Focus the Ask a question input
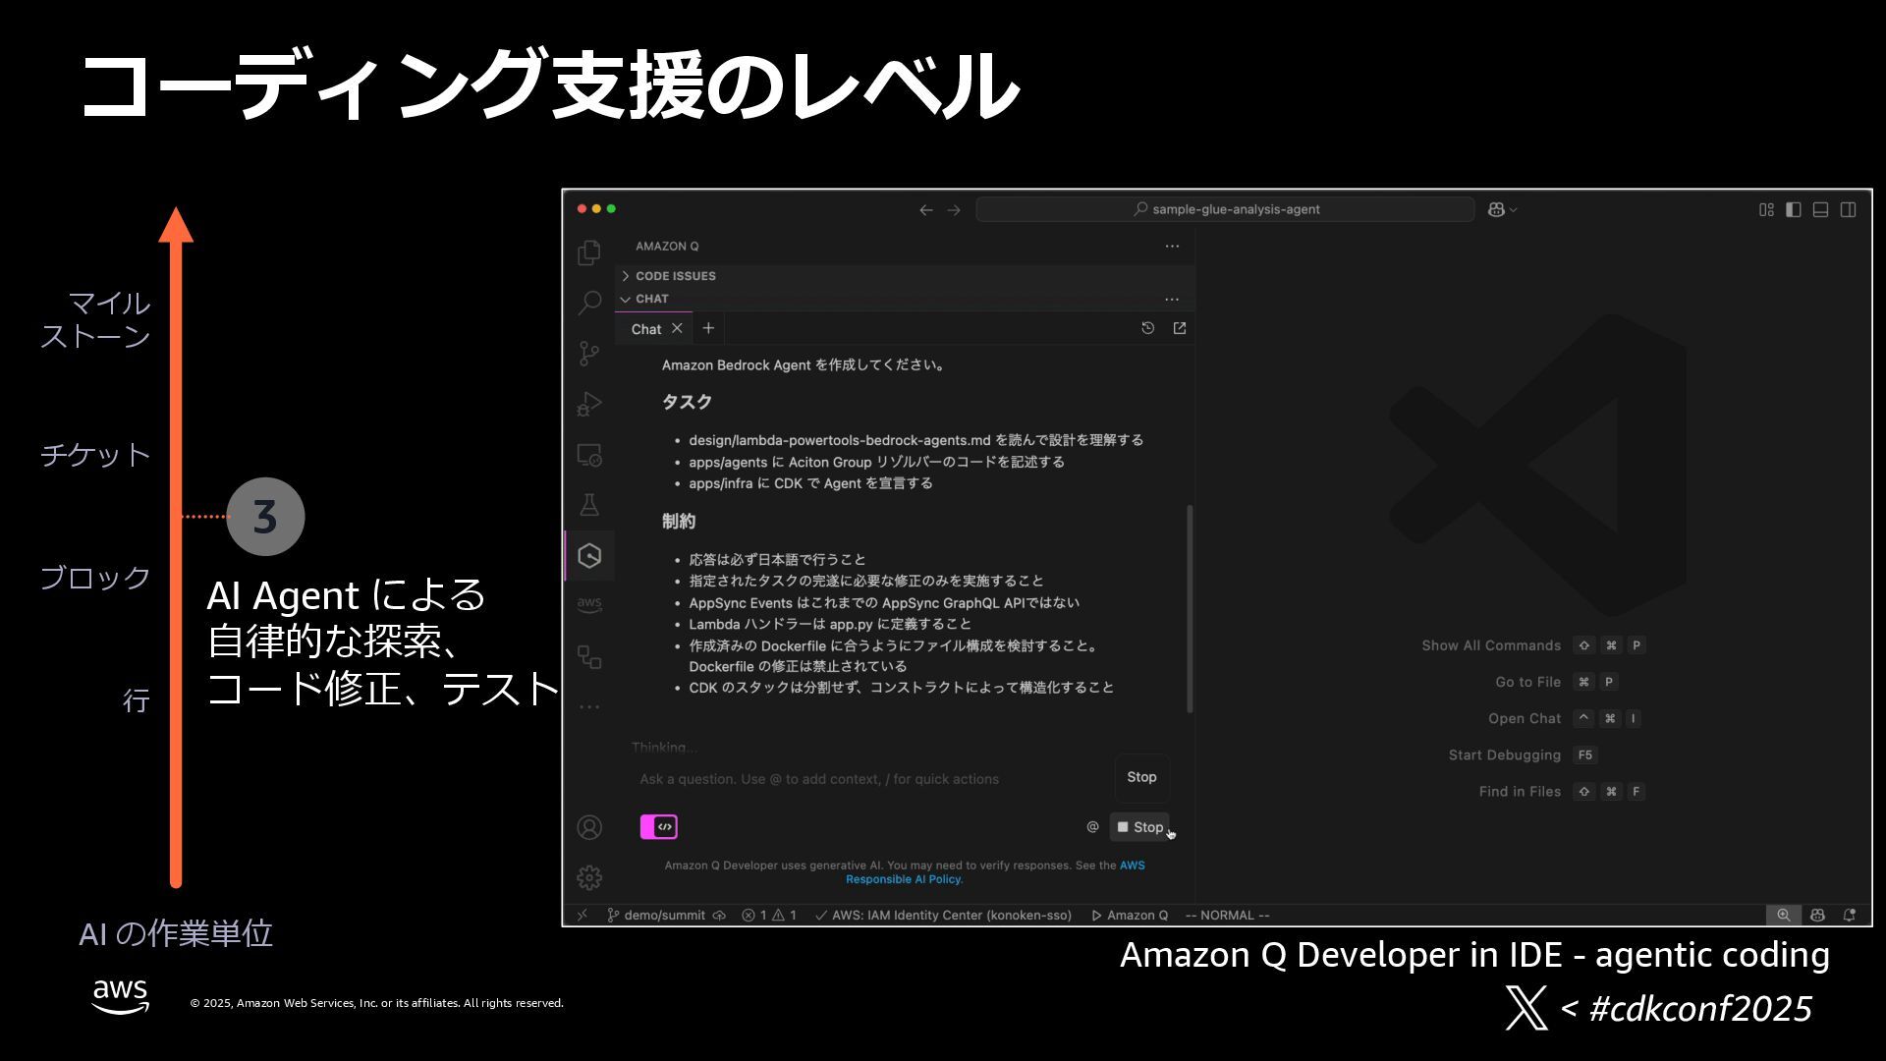Image resolution: width=1886 pixels, height=1061 pixels. coord(871,779)
